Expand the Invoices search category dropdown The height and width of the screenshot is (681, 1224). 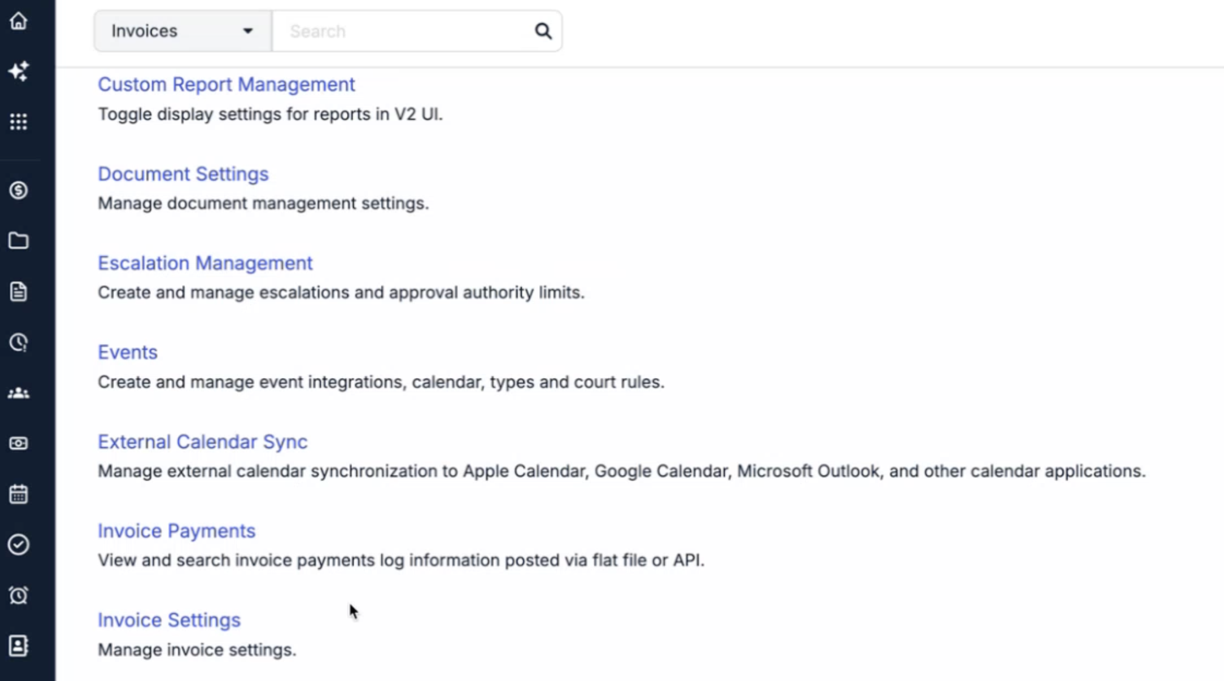[183, 31]
